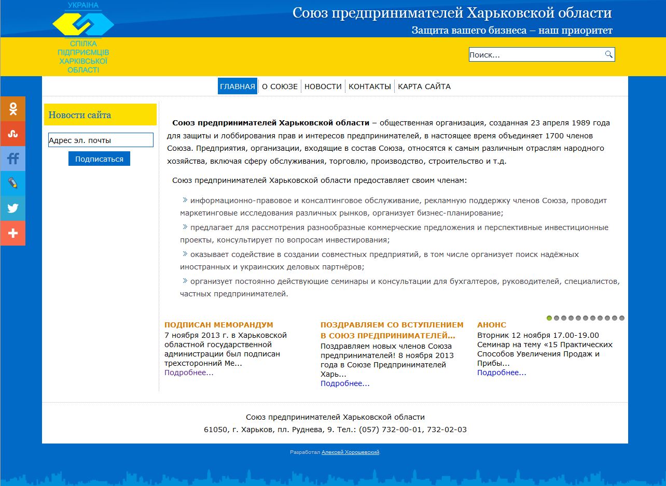The width and height of the screenshot is (666, 486).
Task: Click the bullet about информационно-правовое обслуживание
Action: point(394,207)
